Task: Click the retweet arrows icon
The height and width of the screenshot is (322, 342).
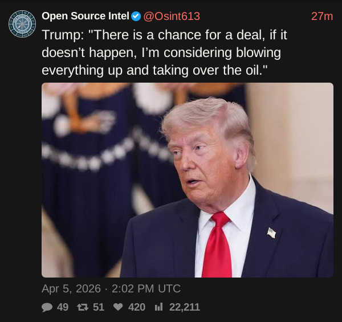Action: click(82, 307)
